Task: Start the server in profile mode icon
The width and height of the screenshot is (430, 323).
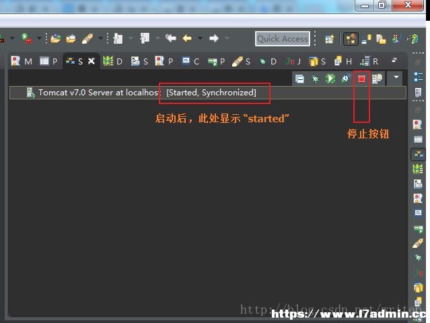Action: [345, 79]
